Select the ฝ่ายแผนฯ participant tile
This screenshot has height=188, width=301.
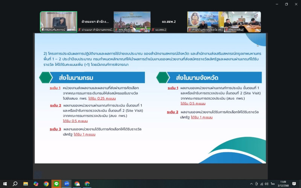coord(95,21)
